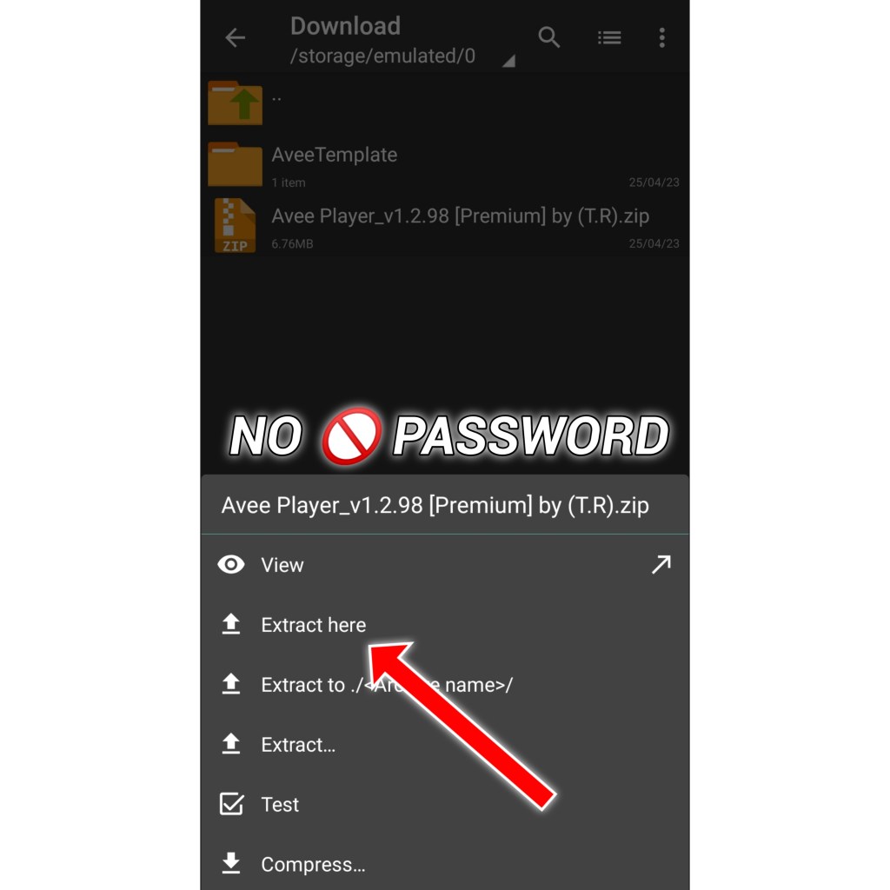The image size is (890, 890).
Task: Click the parent folder up-arrow icon
Action: 235,103
